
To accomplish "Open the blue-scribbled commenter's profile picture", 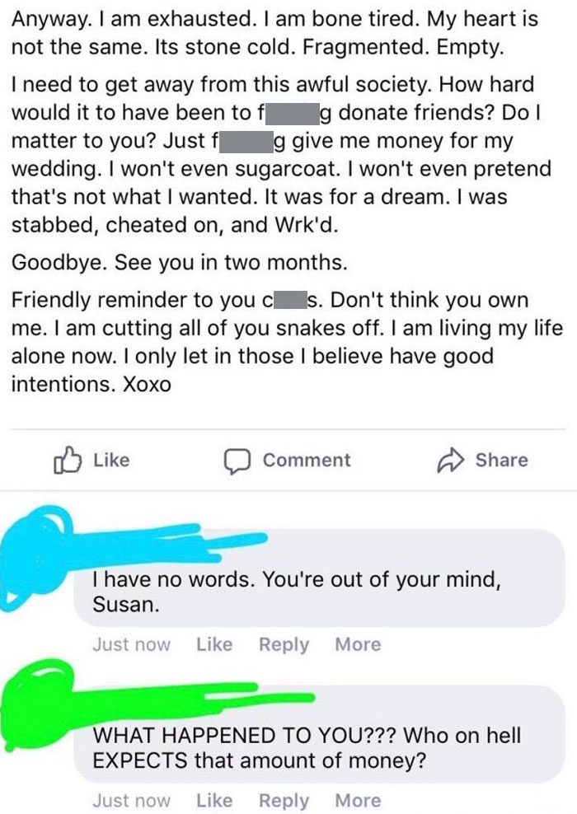I will (x=35, y=557).
